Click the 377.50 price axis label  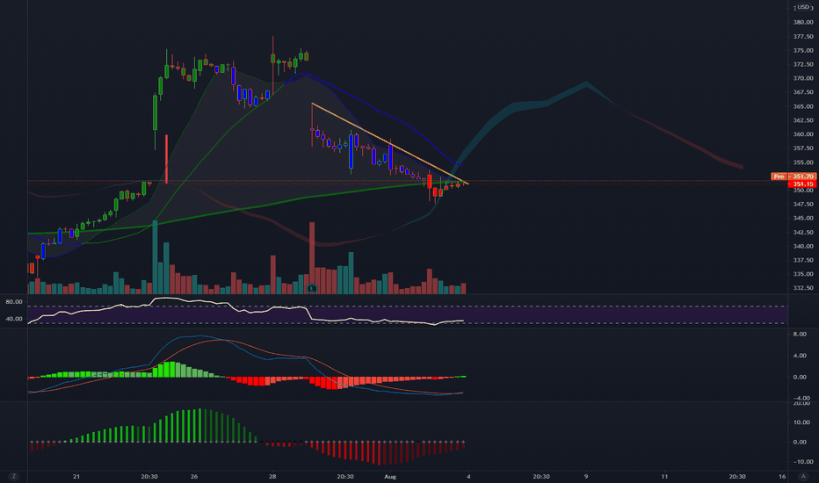pos(803,37)
